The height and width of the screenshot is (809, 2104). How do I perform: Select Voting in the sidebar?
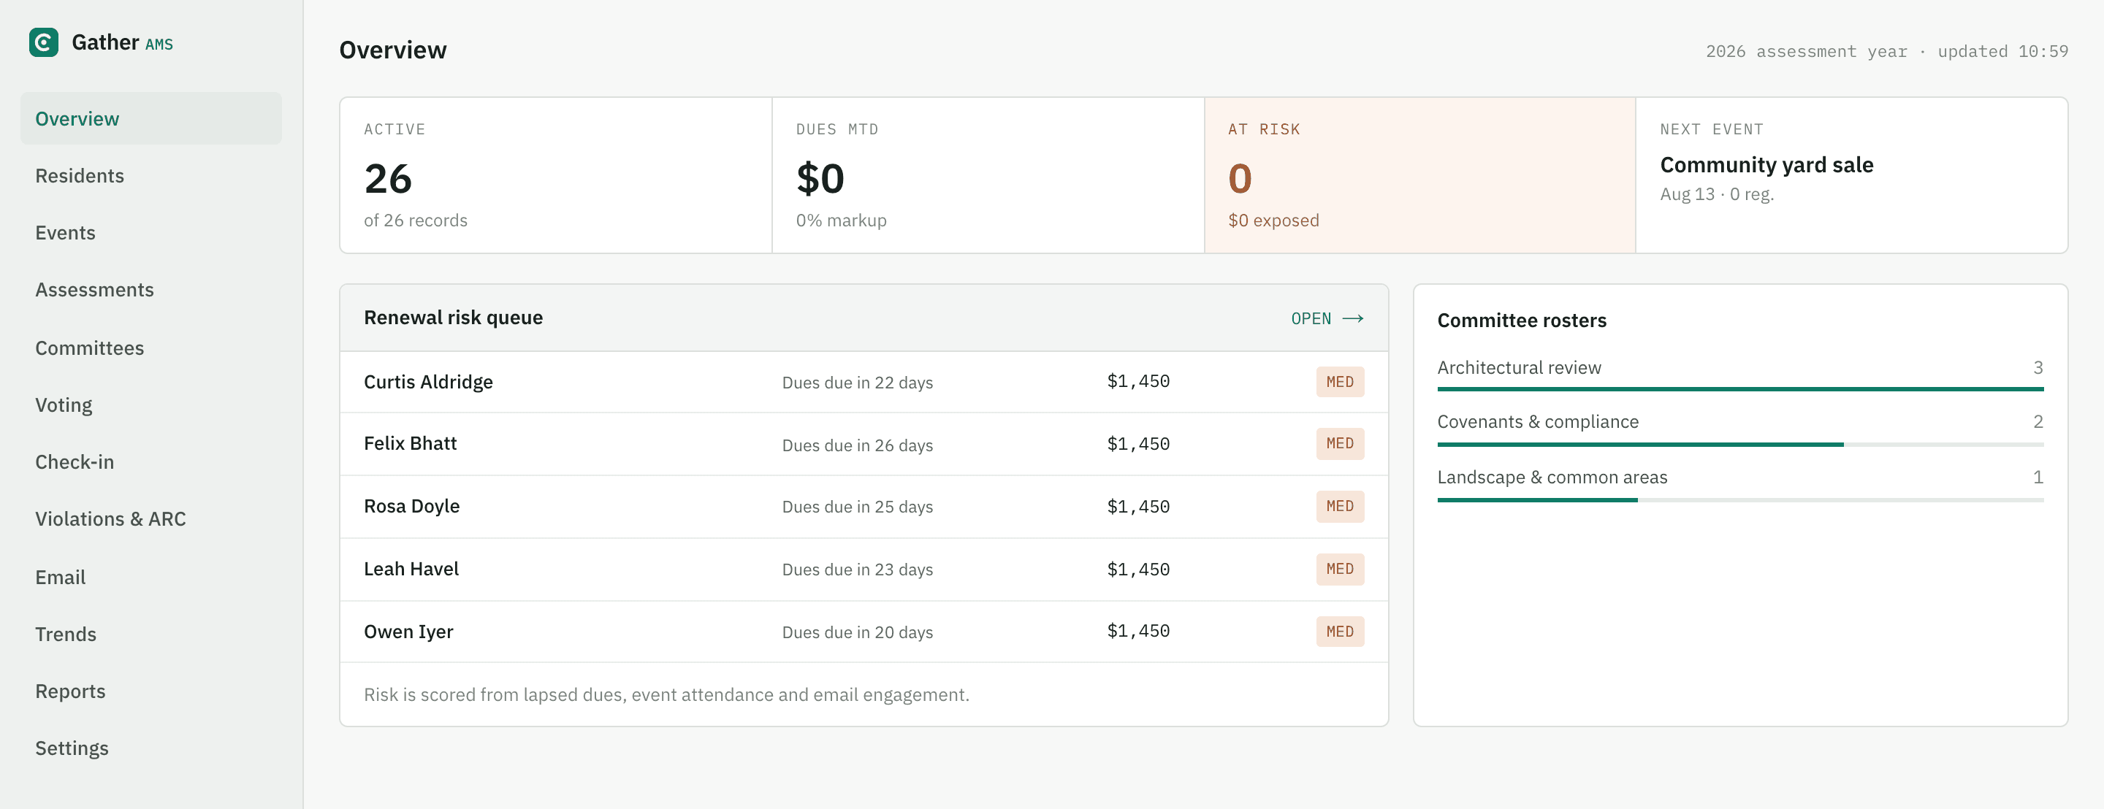tap(151, 405)
